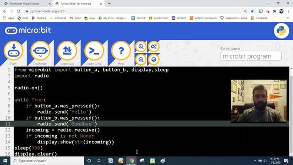293x165 pixels.
Task: Open the Chrome extensions puzzle icon
Action: pyautogui.click(x=275, y=11)
